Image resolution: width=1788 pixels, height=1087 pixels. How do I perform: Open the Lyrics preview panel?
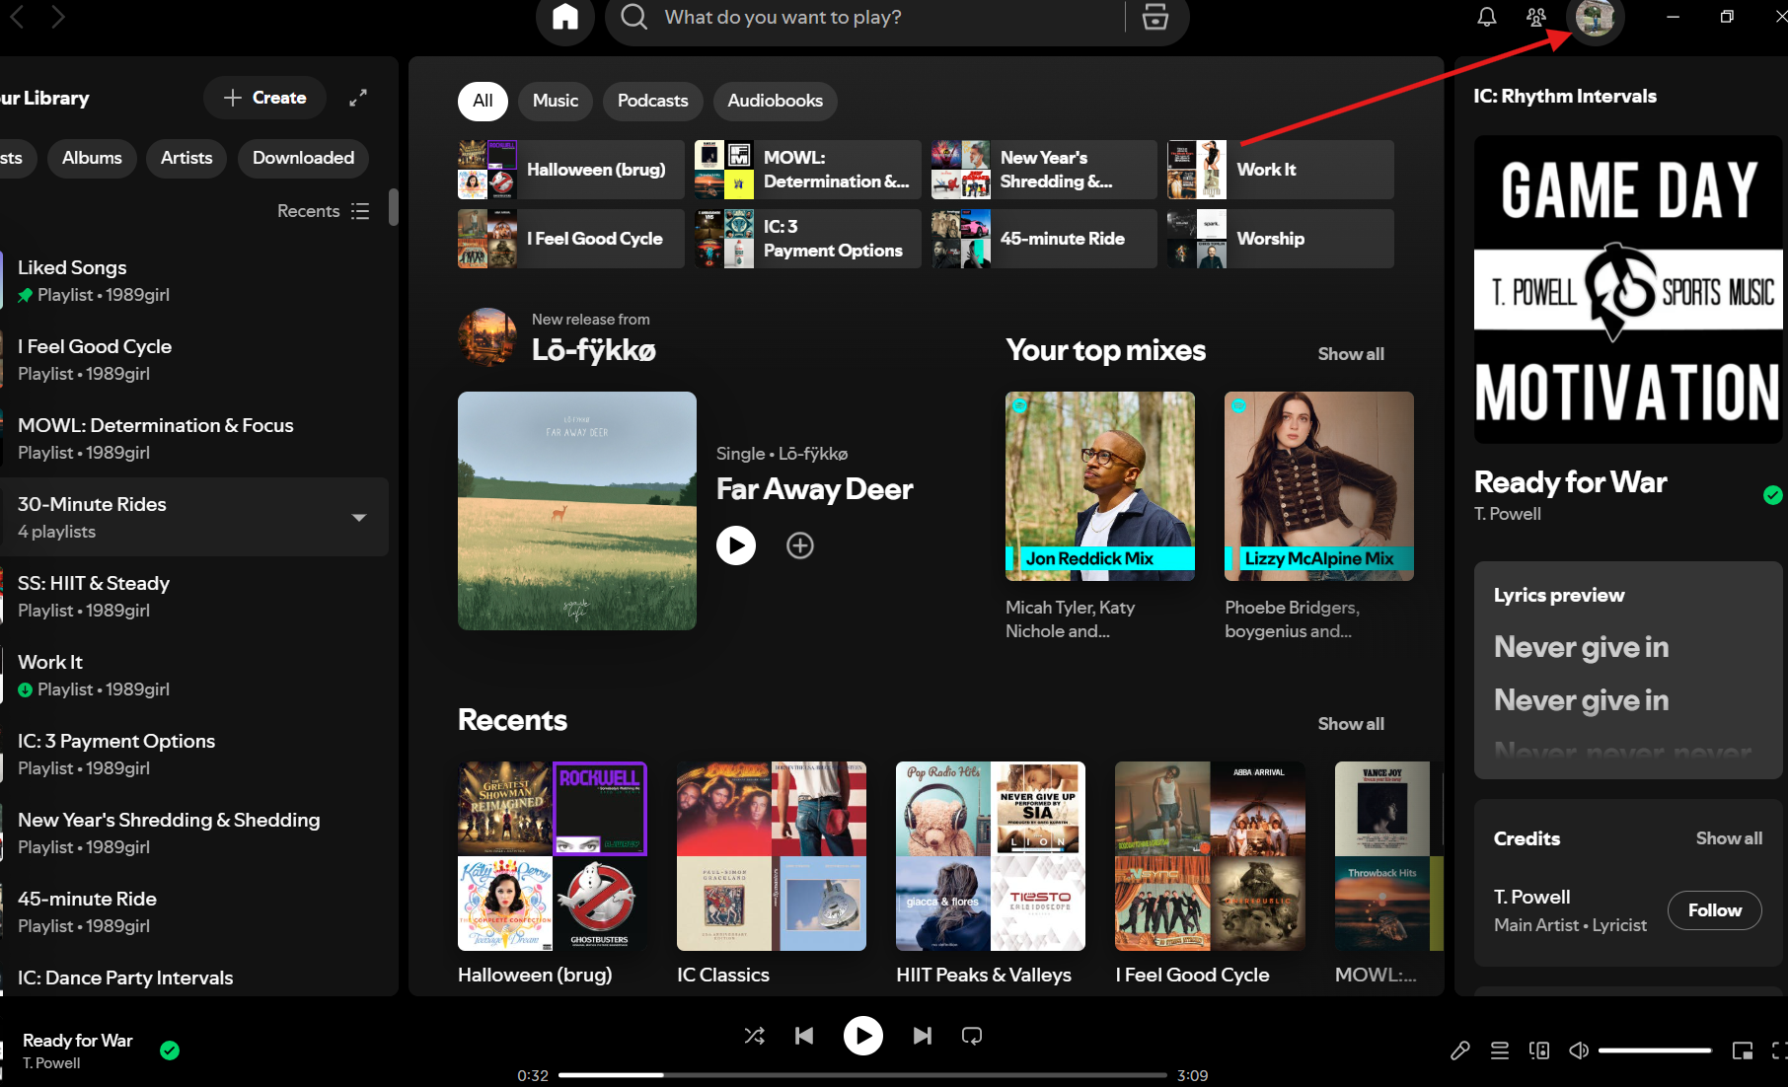point(1628,671)
